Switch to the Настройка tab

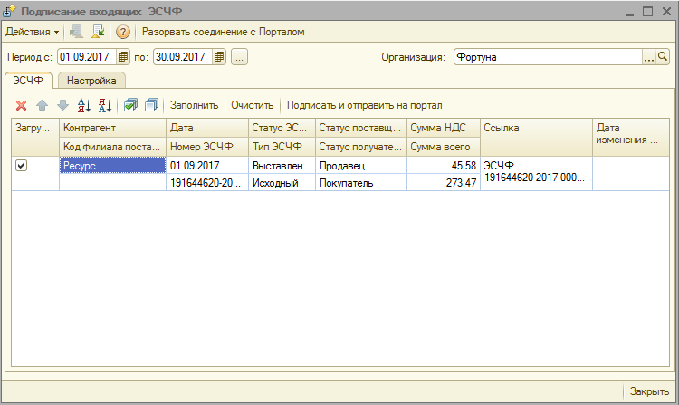coord(93,81)
